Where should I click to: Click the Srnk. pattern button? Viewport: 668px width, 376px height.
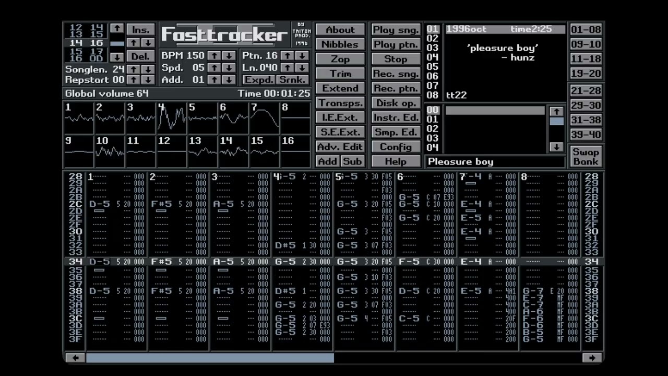[x=292, y=79]
